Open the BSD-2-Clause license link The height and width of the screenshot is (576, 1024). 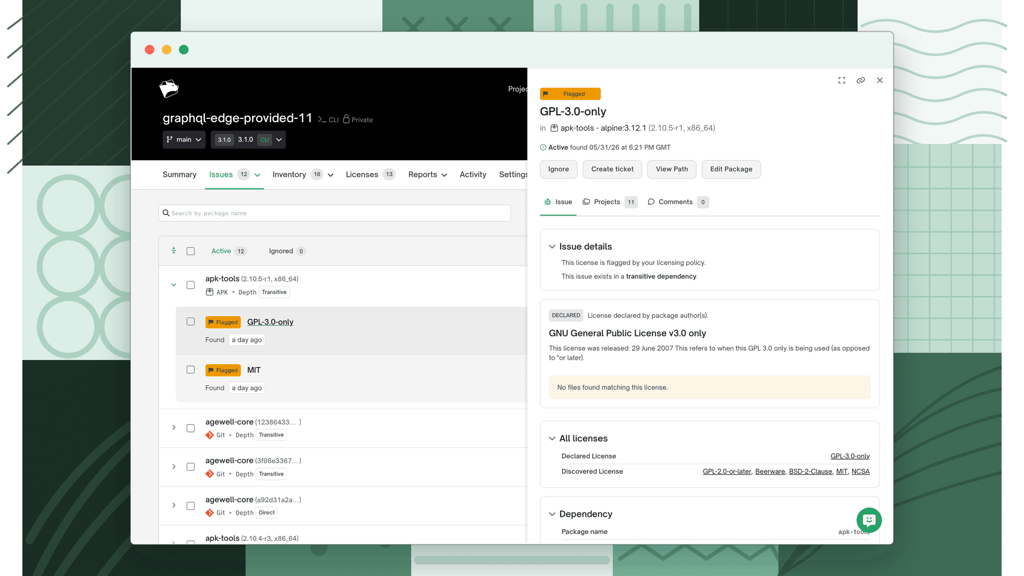[811, 471]
